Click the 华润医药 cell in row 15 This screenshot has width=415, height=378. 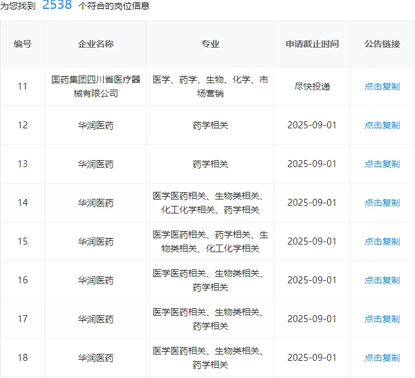96,241
